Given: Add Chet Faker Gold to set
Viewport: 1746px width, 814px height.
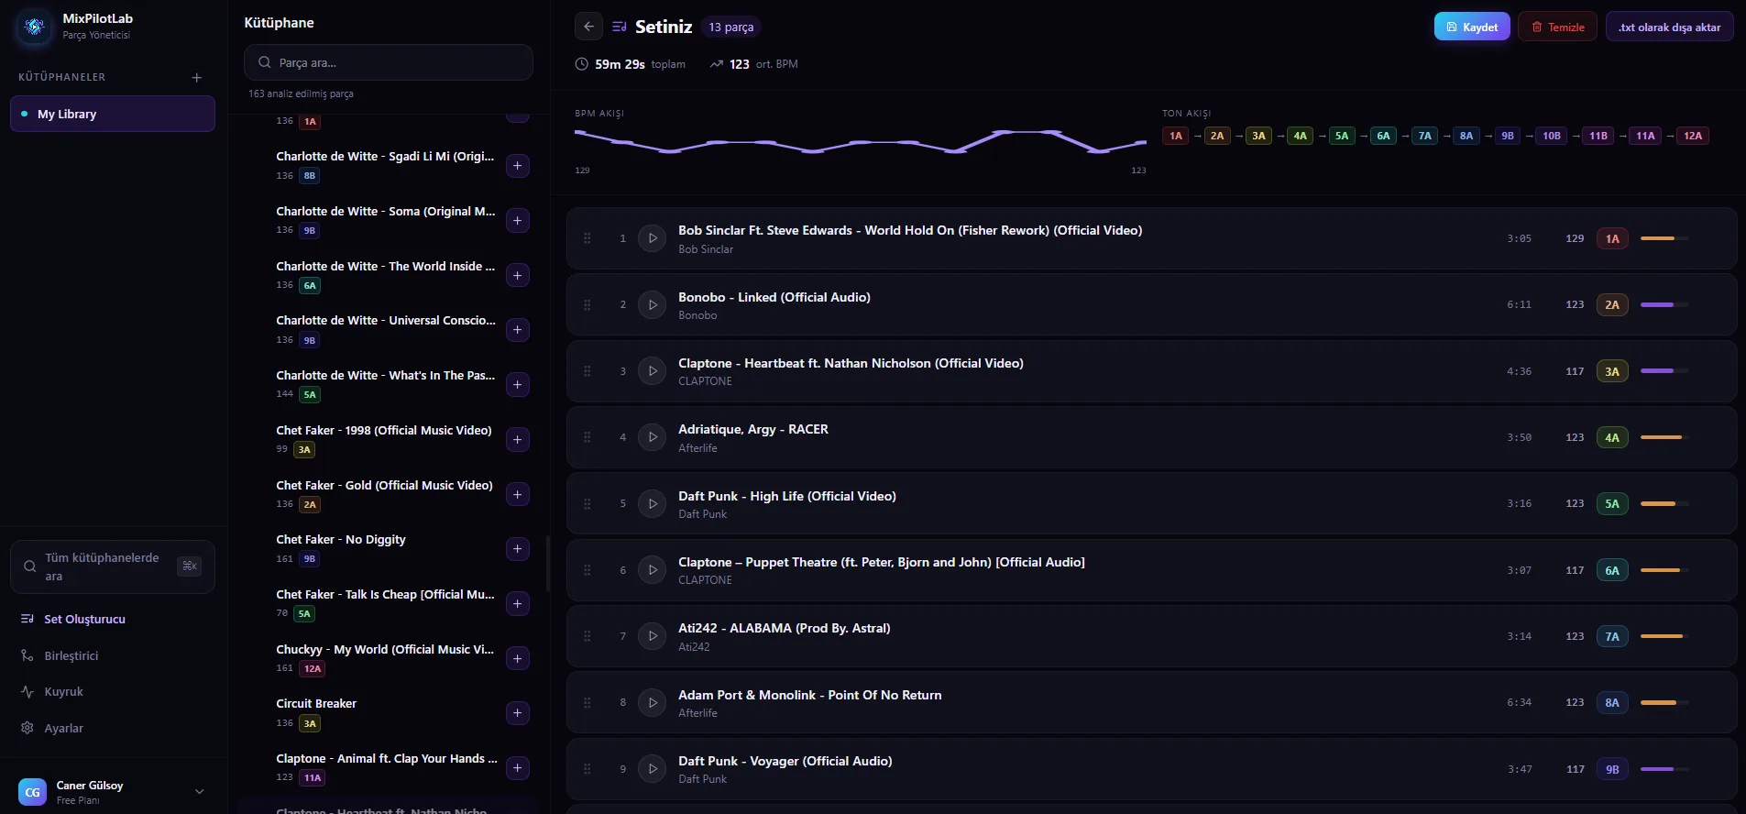Looking at the screenshot, I should [x=518, y=495].
